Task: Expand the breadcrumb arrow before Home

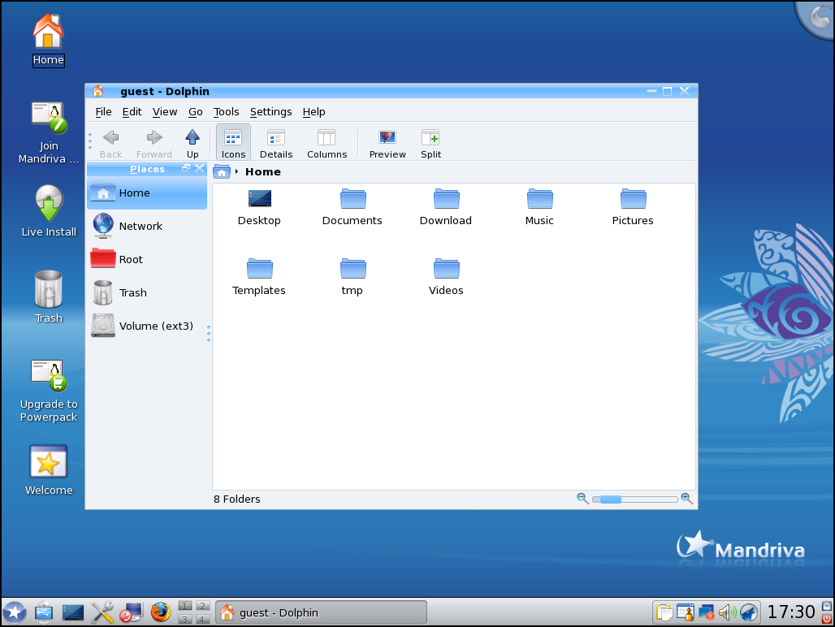Action: [236, 172]
